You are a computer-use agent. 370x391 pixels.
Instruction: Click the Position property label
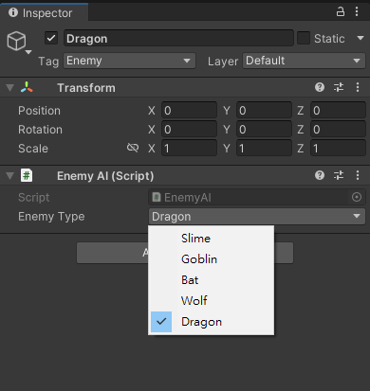coord(39,111)
